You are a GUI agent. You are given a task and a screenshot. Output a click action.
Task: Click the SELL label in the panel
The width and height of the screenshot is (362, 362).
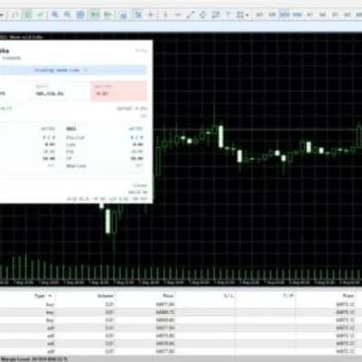pos(71,129)
